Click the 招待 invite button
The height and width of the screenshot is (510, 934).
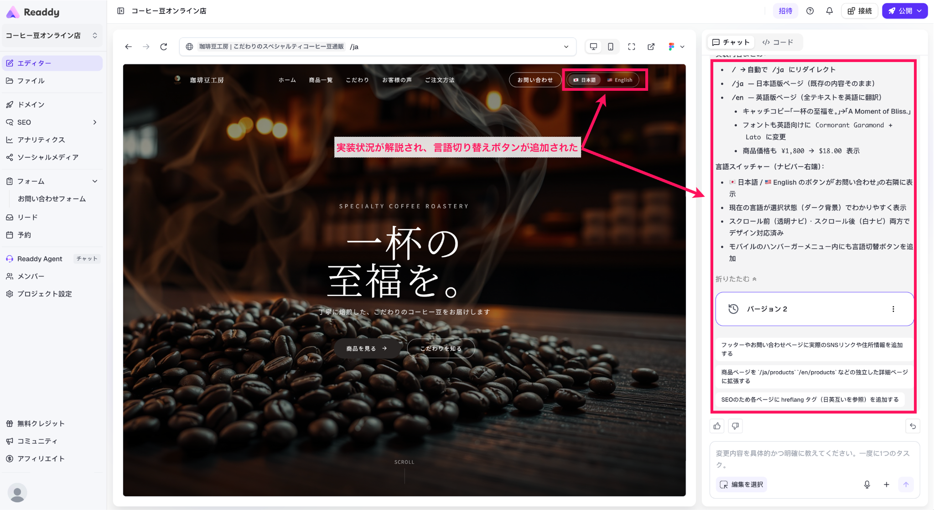click(x=785, y=11)
